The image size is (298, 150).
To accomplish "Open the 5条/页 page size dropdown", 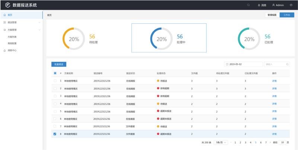I will click(221, 143).
